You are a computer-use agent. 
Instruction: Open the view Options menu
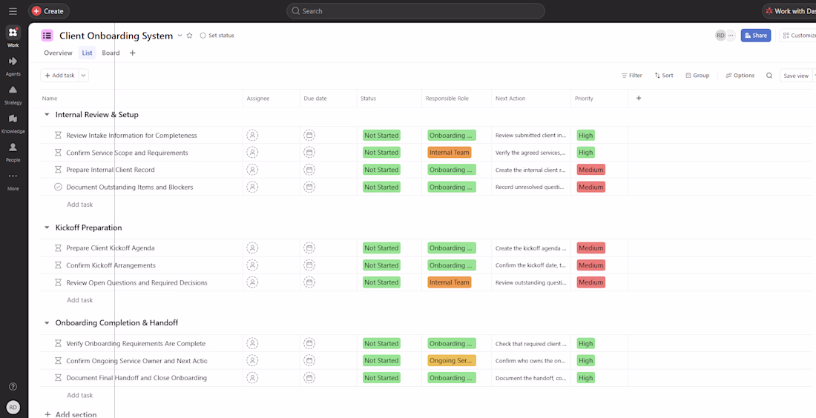pos(740,76)
